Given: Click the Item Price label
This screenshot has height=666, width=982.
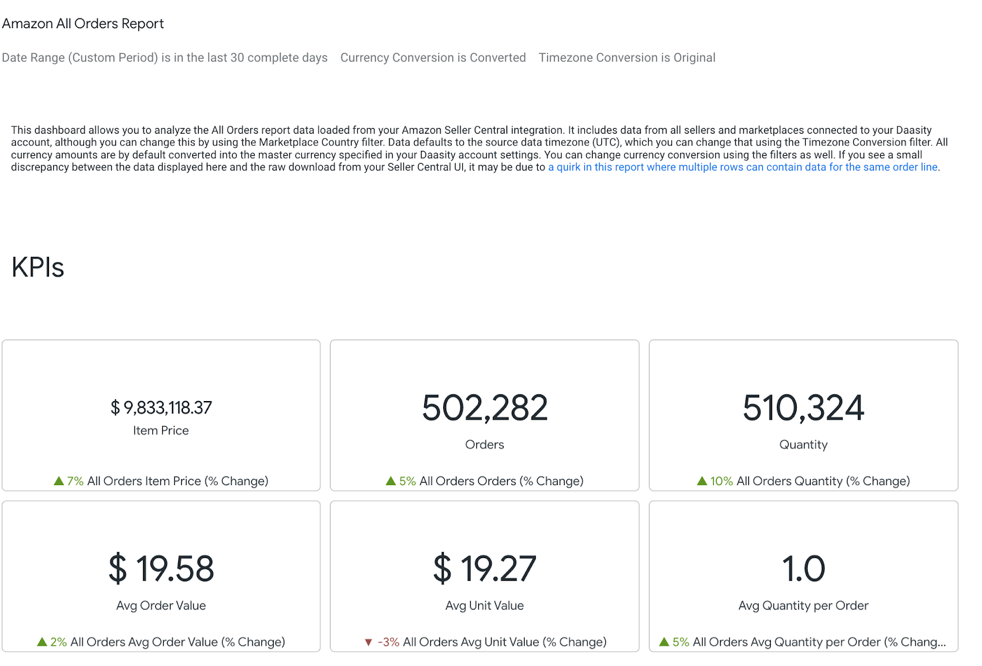Looking at the screenshot, I should [x=161, y=431].
